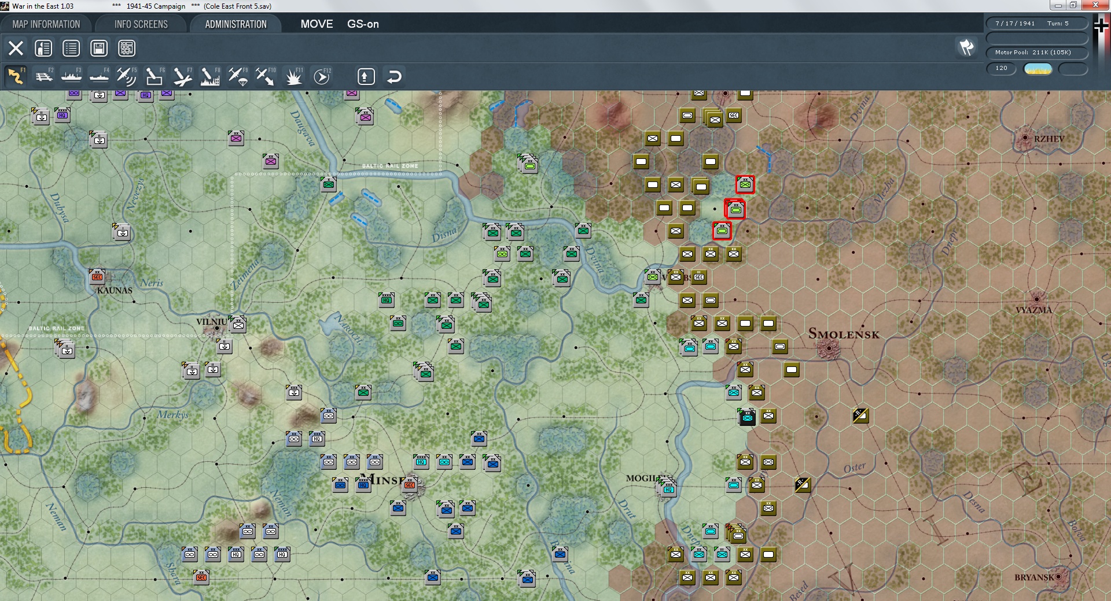Click the Smolensk city on the map
This screenshot has height=601, width=1111.
(x=829, y=348)
